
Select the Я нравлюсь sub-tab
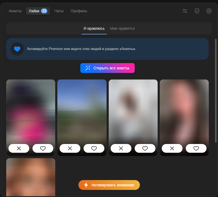coord(94,28)
